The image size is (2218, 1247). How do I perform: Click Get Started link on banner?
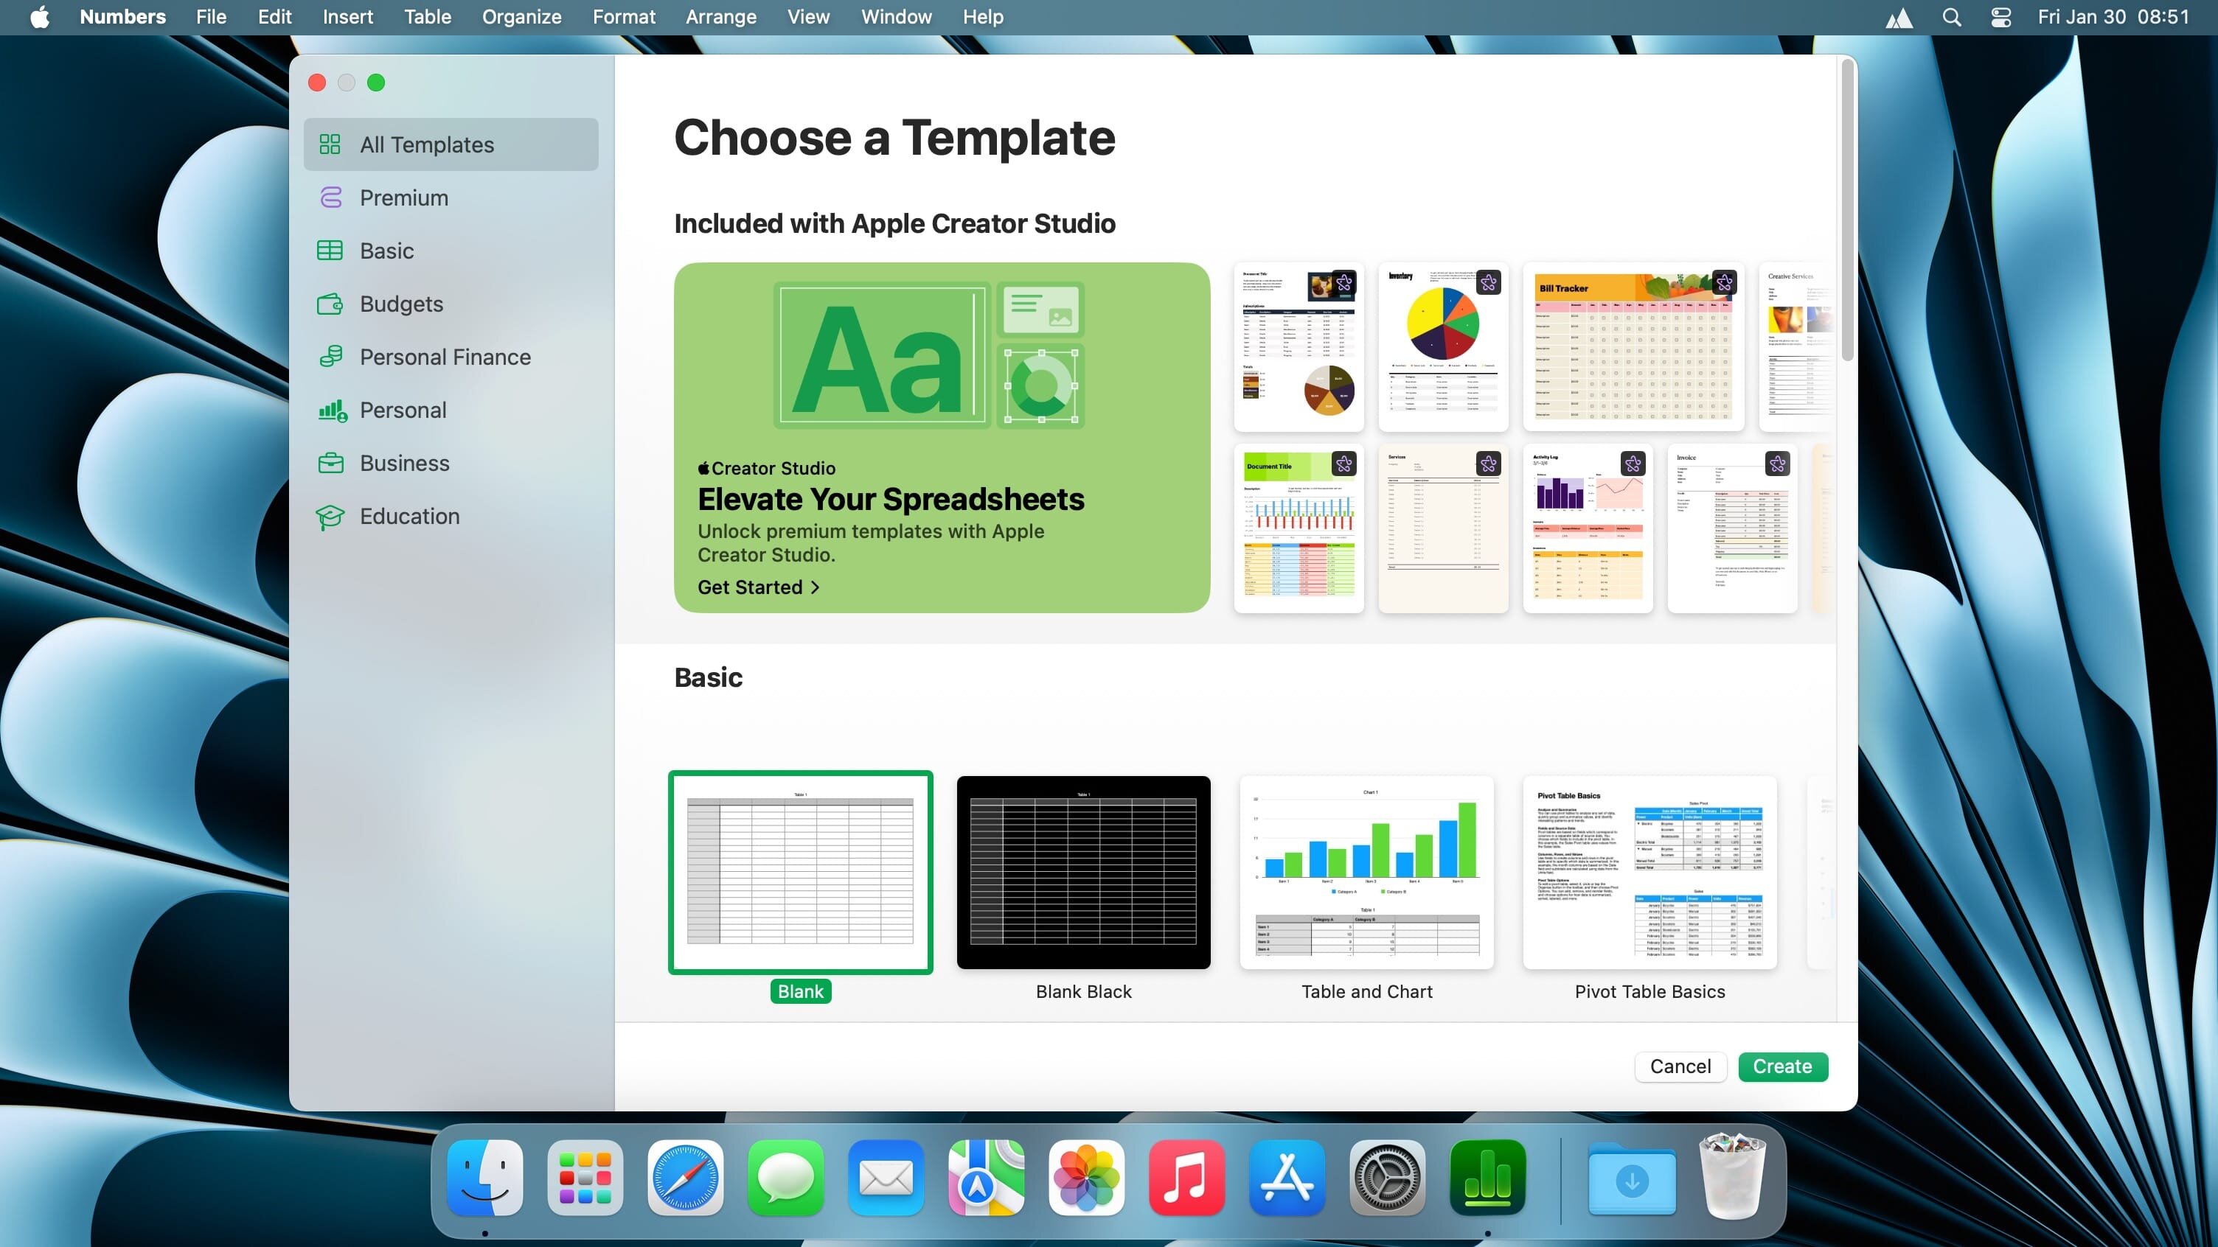coord(758,587)
